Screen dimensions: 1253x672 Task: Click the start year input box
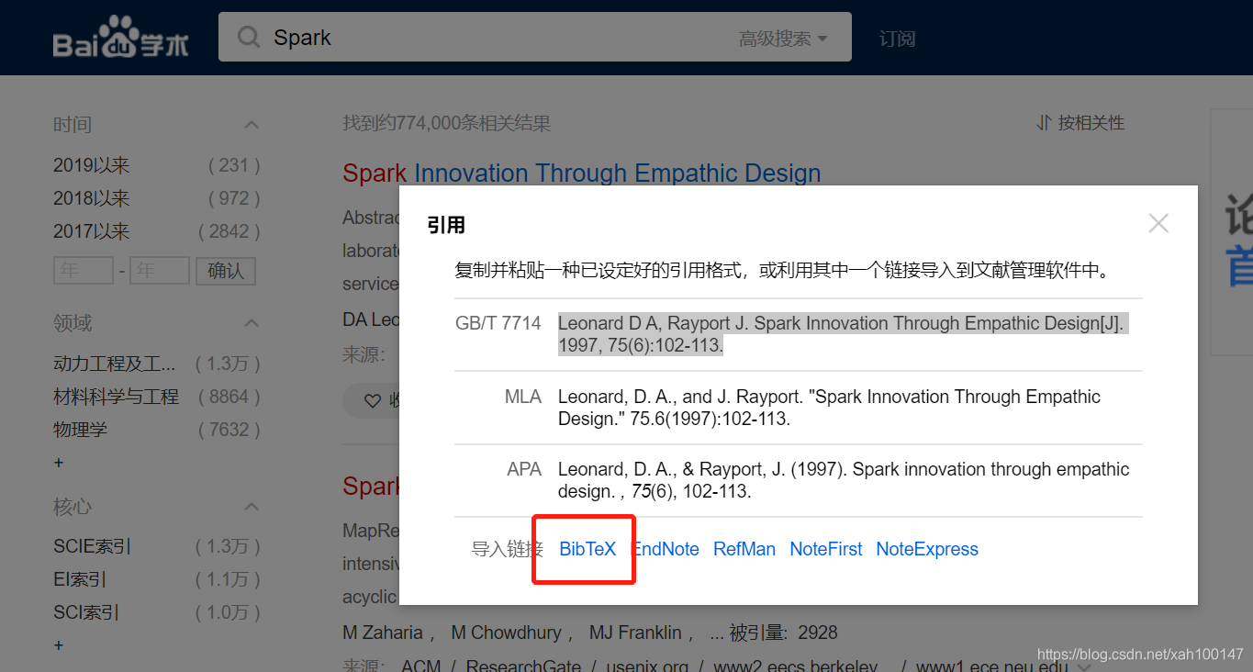click(x=84, y=271)
